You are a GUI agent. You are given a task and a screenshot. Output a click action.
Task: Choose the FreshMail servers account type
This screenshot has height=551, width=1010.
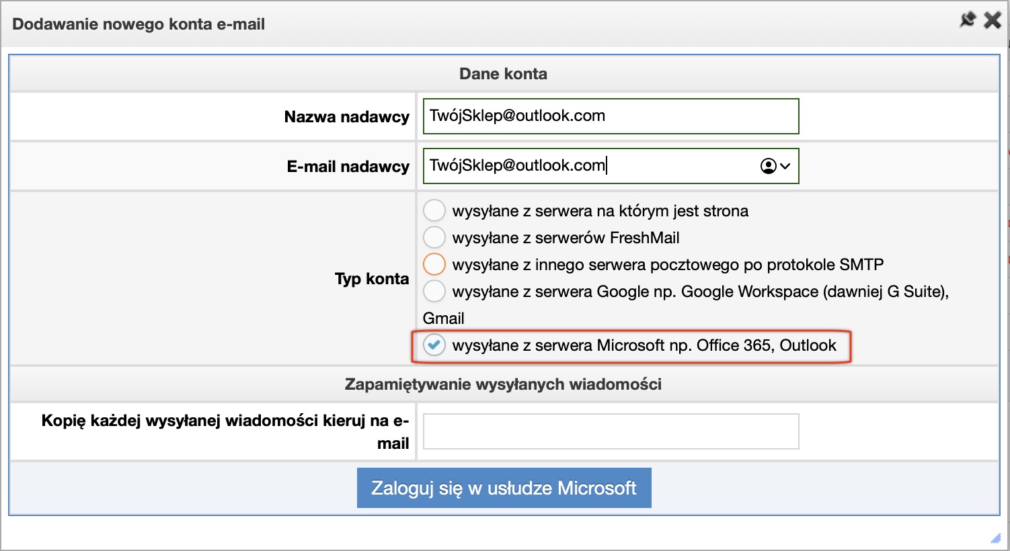coord(434,237)
